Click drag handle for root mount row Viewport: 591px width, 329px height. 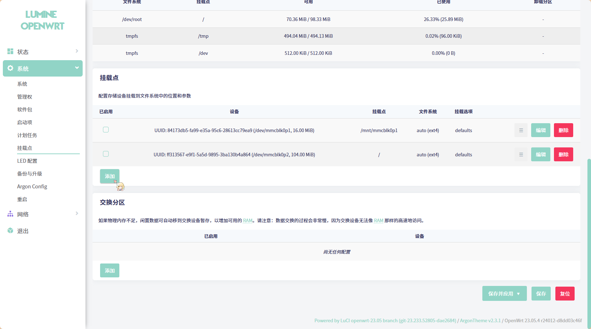point(521,155)
